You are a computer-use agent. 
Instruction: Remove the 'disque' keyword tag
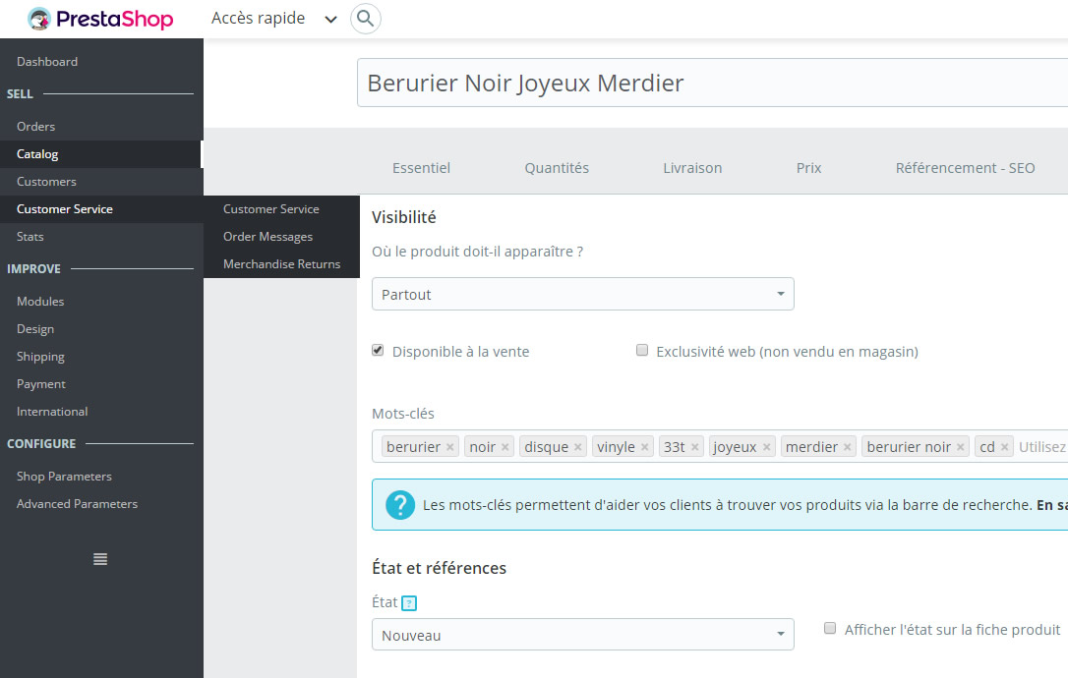click(x=577, y=447)
